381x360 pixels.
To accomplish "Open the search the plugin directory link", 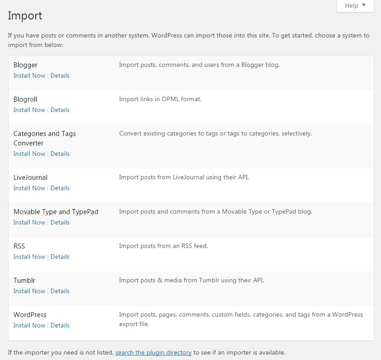I will 153,352.
